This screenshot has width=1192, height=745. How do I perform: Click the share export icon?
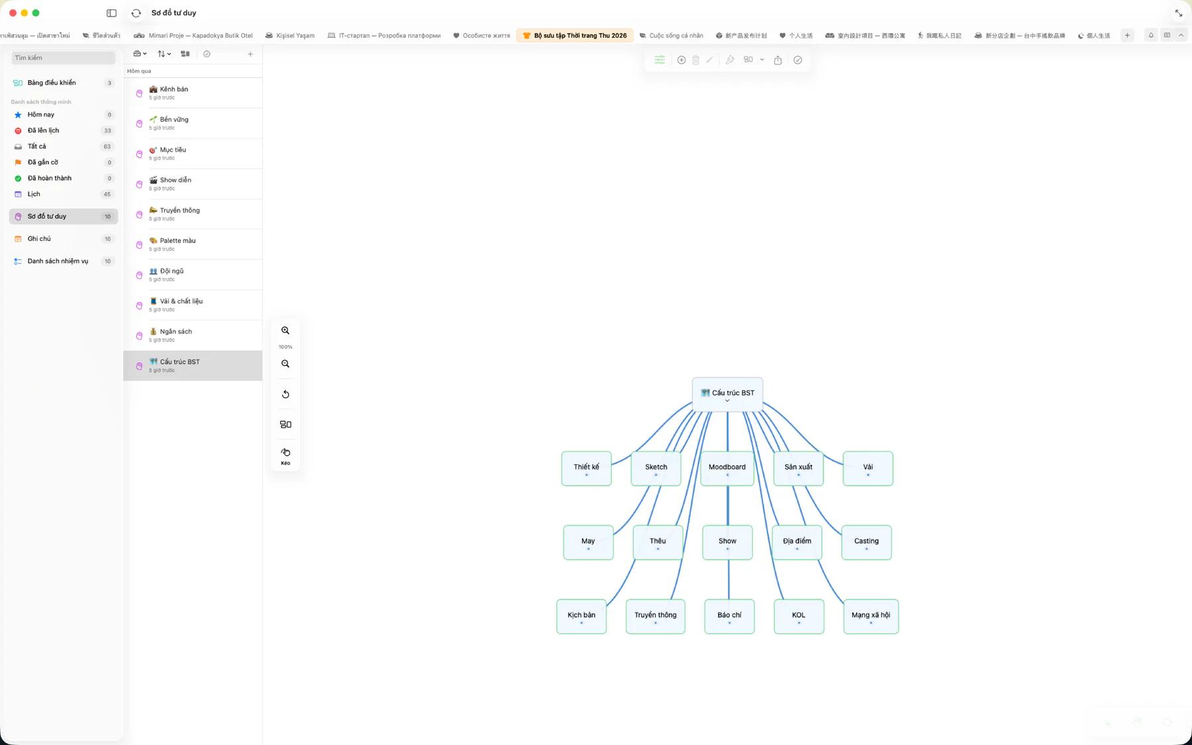(778, 60)
